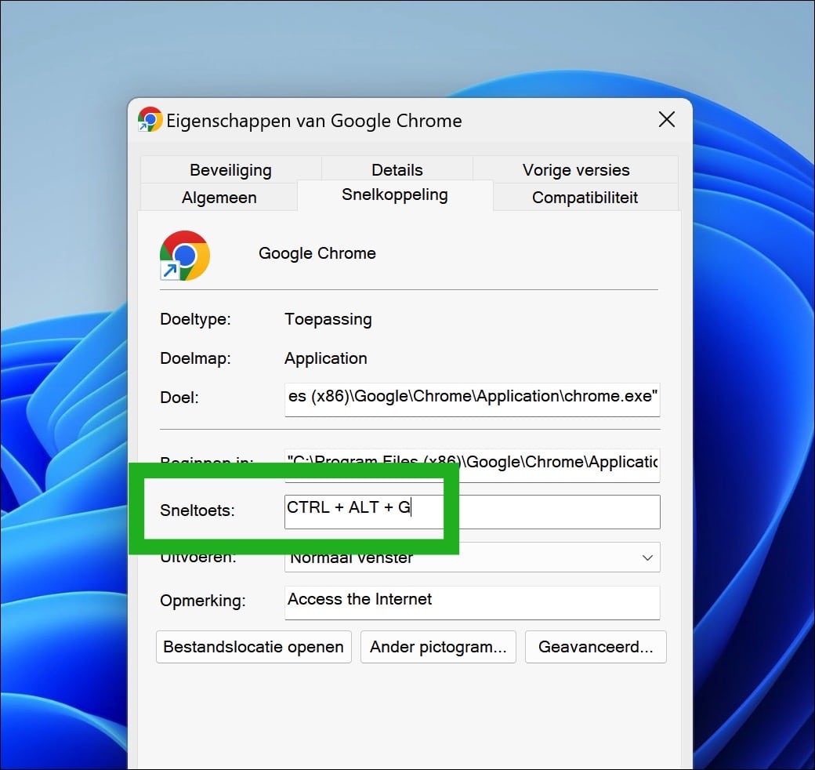Image resolution: width=815 pixels, height=770 pixels.
Task: Switch to the Beveiliging tab
Action: pos(230,169)
